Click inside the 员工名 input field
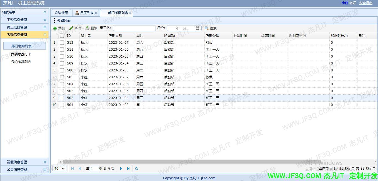Image resolution: width=378 pixels, height=181 pixels. click(134, 28)
